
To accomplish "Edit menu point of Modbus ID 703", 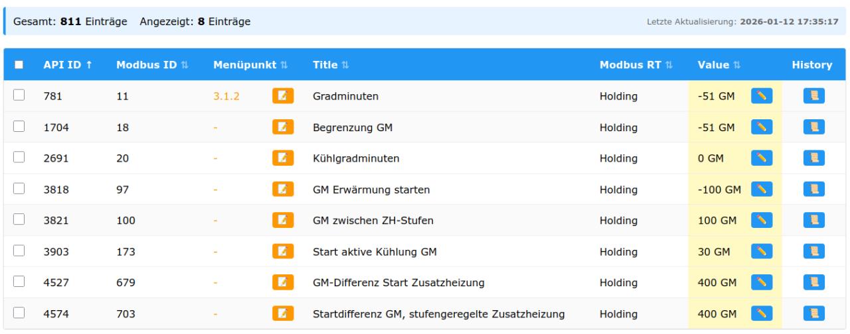I will pos(283,314).
